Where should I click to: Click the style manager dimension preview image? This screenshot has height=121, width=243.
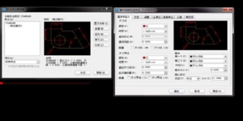click(67, 38)
